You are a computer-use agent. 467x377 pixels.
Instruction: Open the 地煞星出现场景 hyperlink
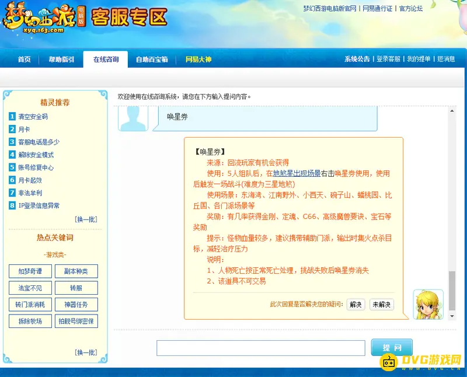pos(297,173)
